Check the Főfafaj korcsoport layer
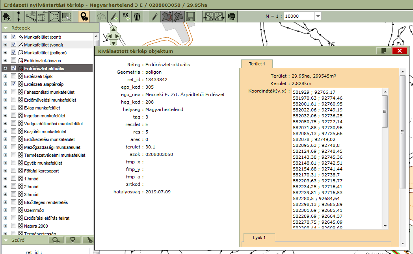Viewport: 413px width, 254px height. pyautogui.click(x=14, y=171)
